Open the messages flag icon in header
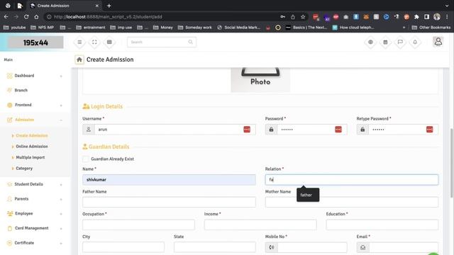Screen dimensions: 454x255 click(400, 42)
